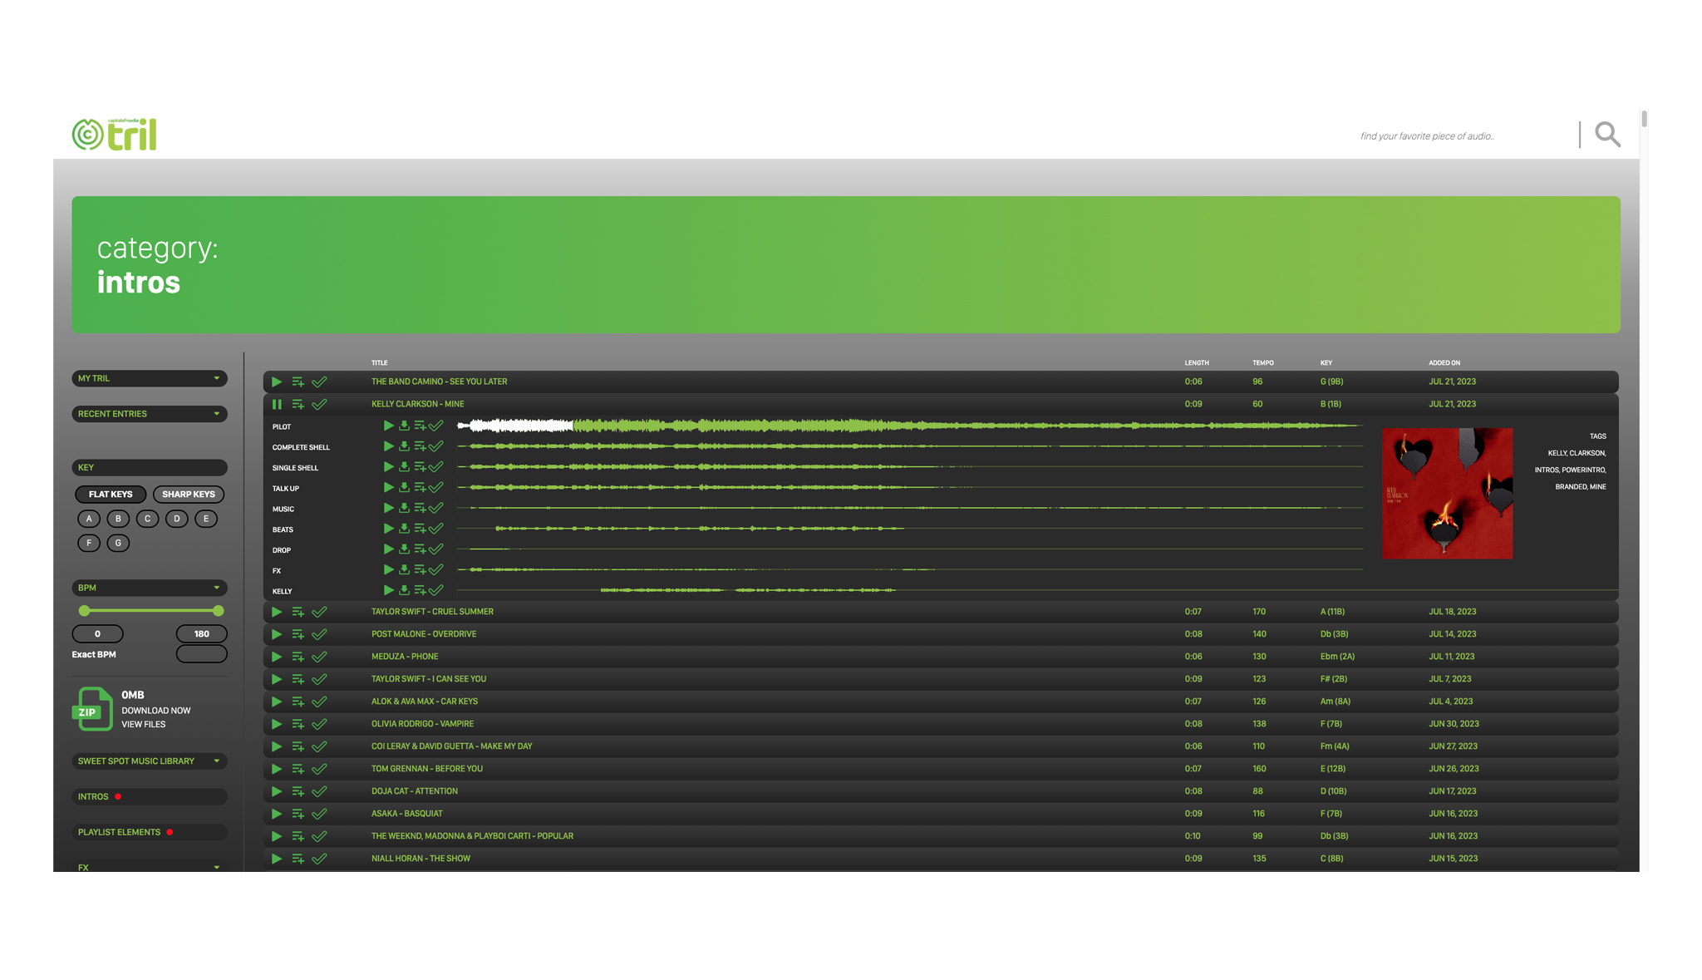Click Download Now link
Viewport: 1702px width, 980px height.
coord(156,711)
